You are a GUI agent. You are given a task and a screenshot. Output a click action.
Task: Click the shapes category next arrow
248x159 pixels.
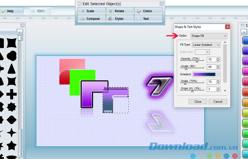pyautogui.click(x=20, y=32)
